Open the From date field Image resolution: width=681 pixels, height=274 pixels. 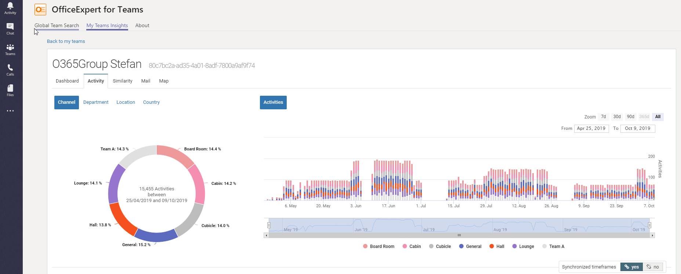591,128
